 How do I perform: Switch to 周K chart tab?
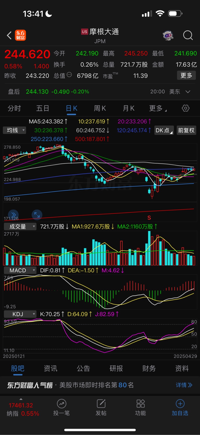(x=100, y=108)
